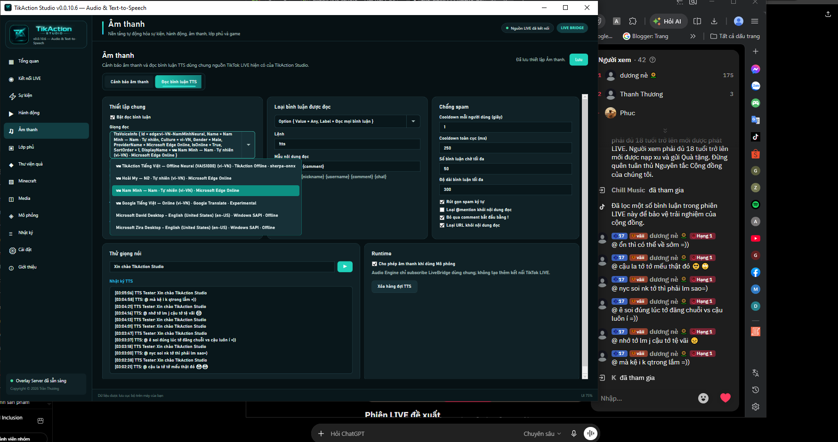This screenshot has height=442, width=838.
Task: Open Zalo in the browser sidebar
Action: coord(756,86)
